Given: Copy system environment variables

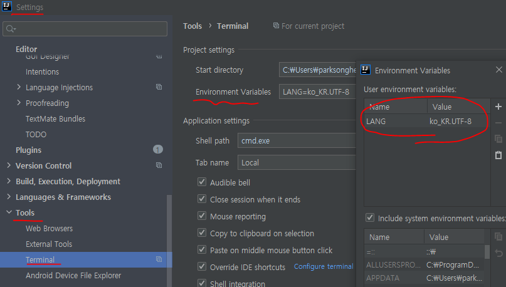Looking at the screenshot, I should (498, 237).
